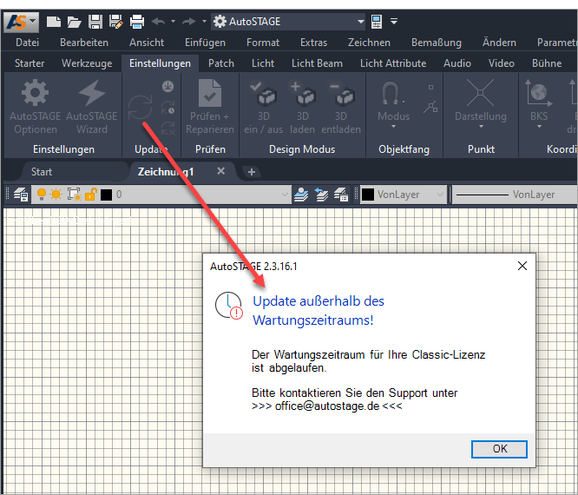Select the Zeichnung1 document tab
The image size is (578, 495).
[166, 172]
